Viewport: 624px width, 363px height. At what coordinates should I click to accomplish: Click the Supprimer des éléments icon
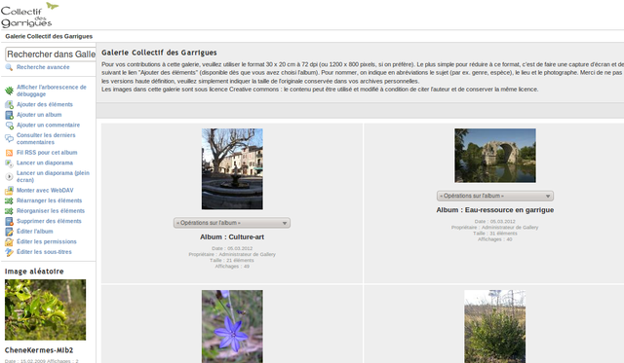9,221
